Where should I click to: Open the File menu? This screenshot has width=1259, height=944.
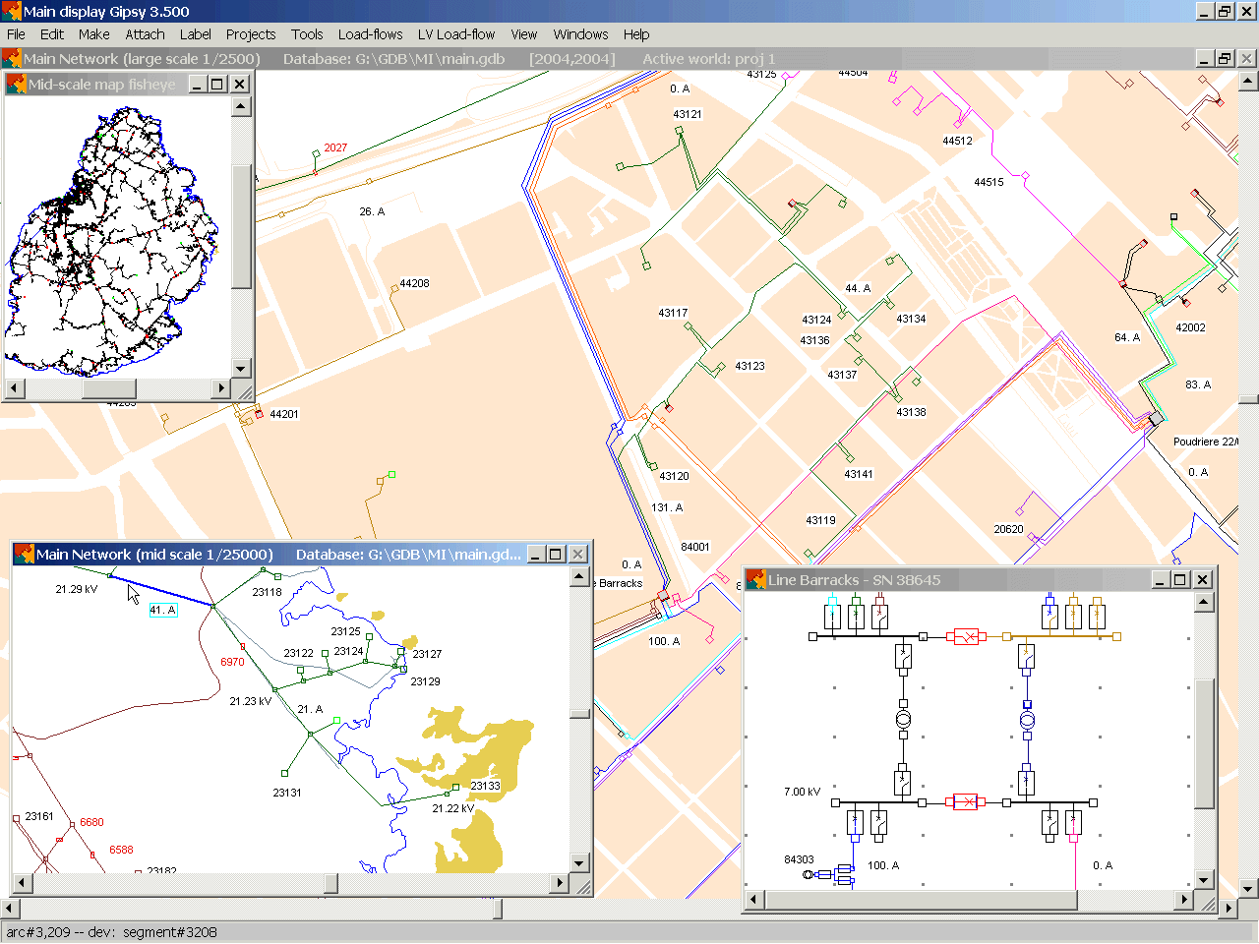tap(17, 34)
